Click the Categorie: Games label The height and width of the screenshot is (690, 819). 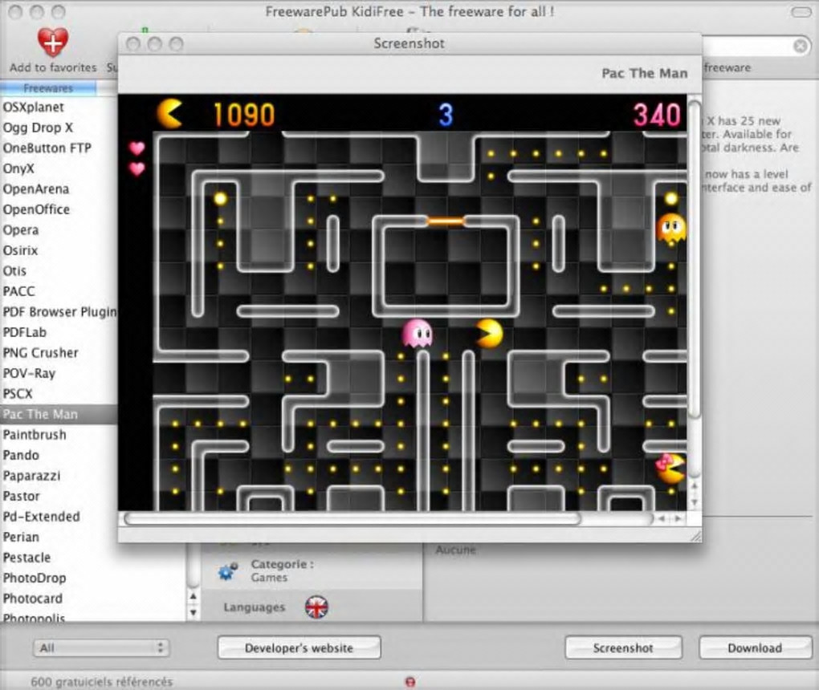[282, 570]
